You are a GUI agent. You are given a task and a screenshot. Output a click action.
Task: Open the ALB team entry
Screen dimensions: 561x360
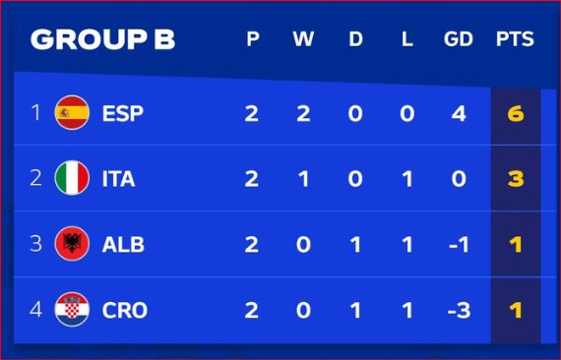(x=123, y=245)
